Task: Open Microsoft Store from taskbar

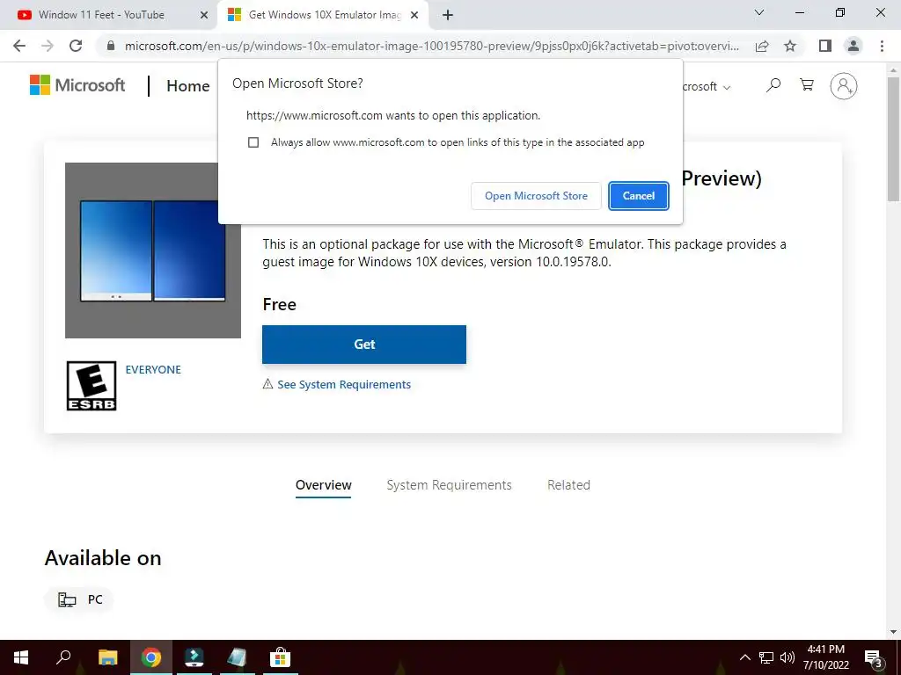Action: 281,657
